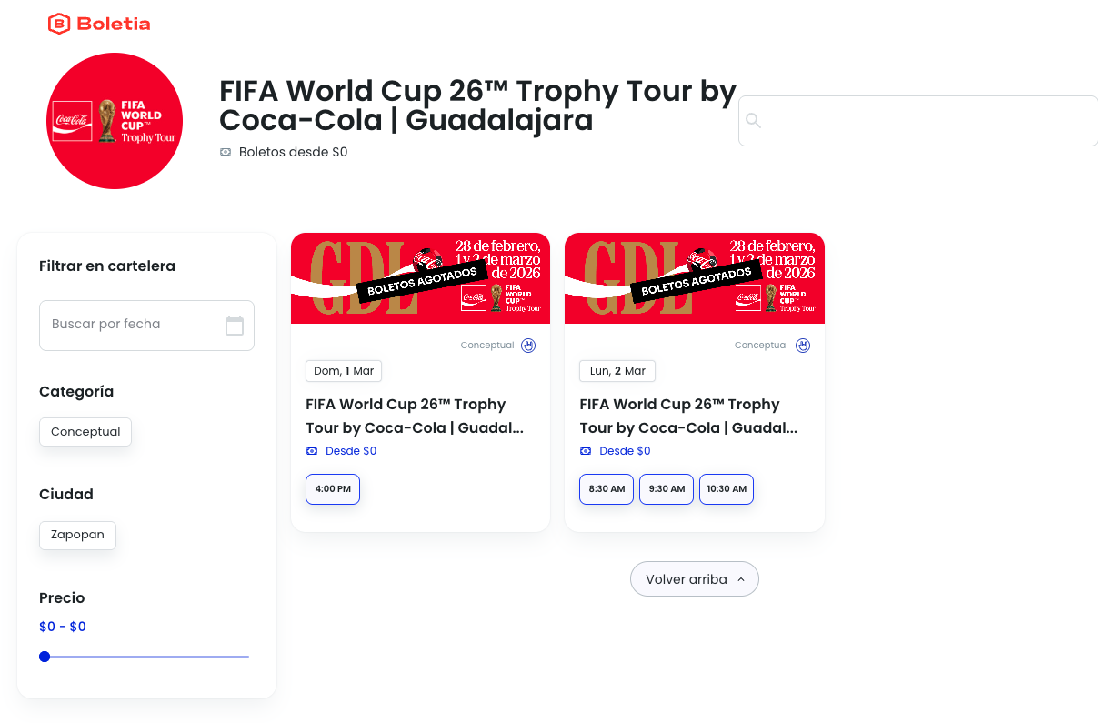1113x723 pixels.
Task: Select the 4:00 PM time slot
Action: point(333,489)
